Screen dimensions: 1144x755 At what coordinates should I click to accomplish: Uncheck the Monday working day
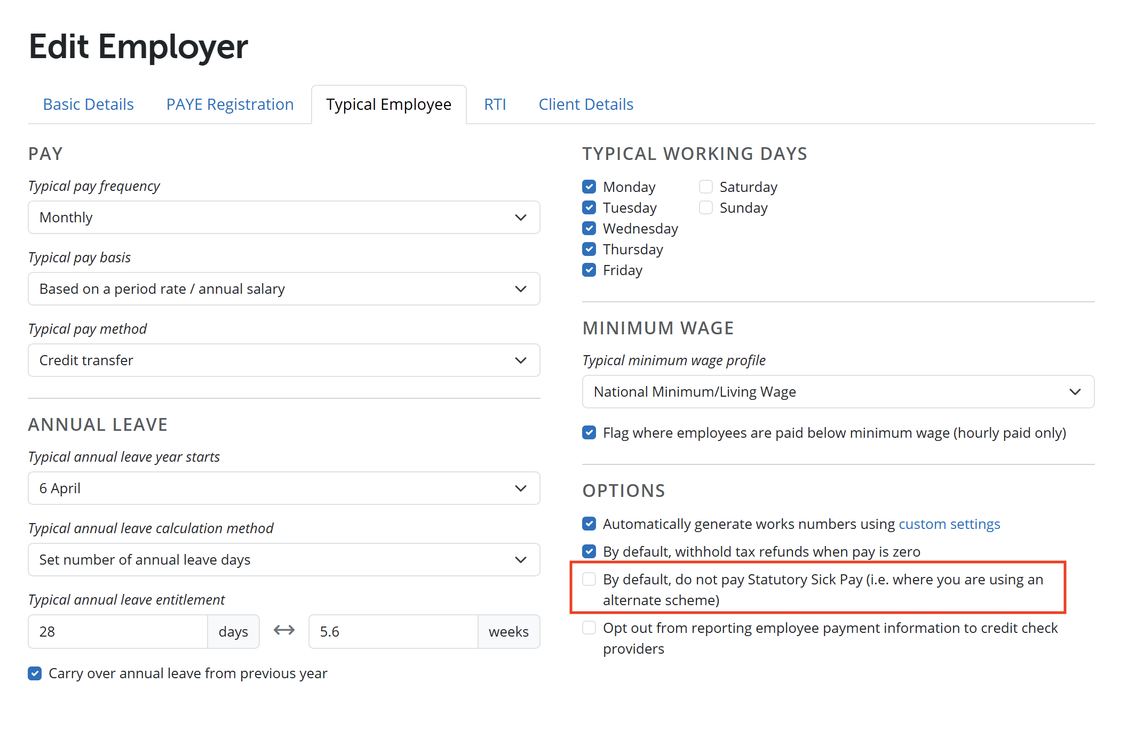[x=589, y=187]
